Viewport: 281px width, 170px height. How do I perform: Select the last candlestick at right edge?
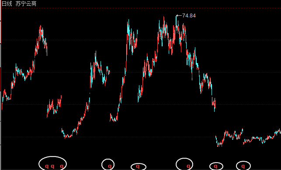(280, 132)
